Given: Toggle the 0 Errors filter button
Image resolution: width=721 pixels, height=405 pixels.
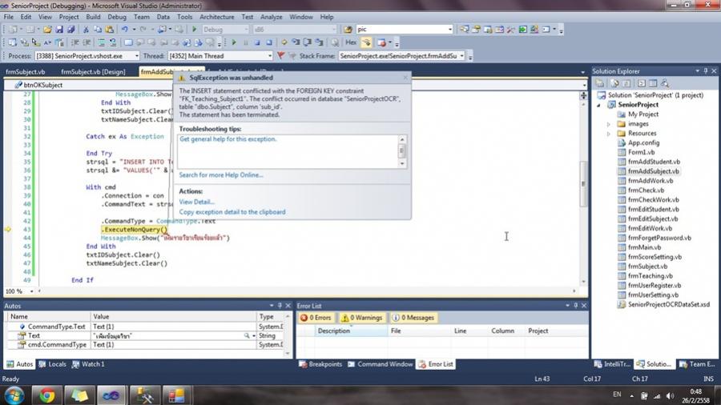Looking at the screenshot, I should tap(316, 318).
